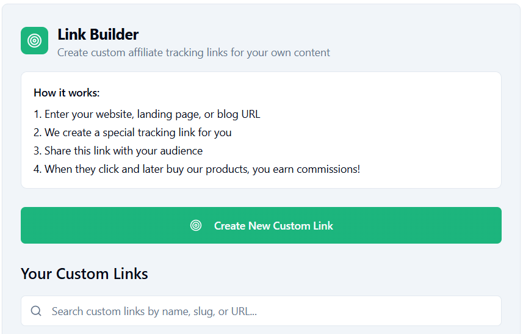Click the word "audience" in step three

click(181, 151)
